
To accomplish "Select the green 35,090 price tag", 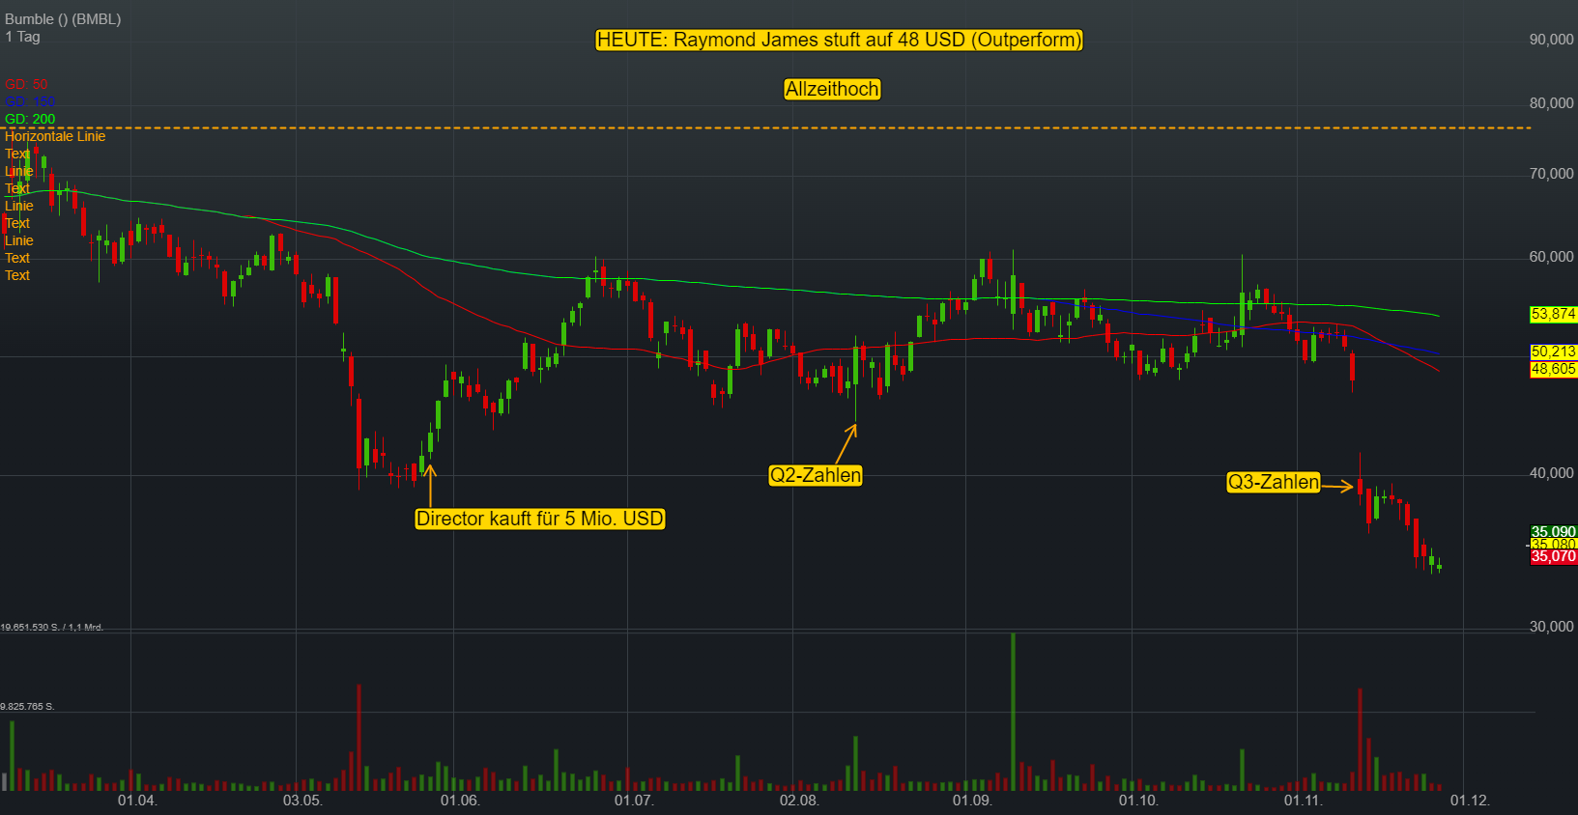I will 1554,531.
